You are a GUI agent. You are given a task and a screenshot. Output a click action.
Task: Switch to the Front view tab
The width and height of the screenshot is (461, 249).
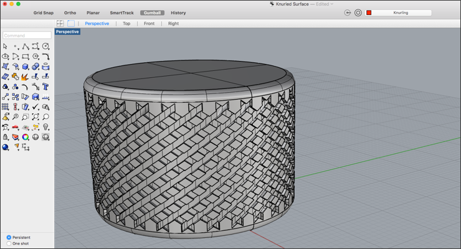[149, 24]
